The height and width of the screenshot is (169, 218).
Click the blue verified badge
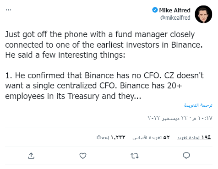coord(155,10)
